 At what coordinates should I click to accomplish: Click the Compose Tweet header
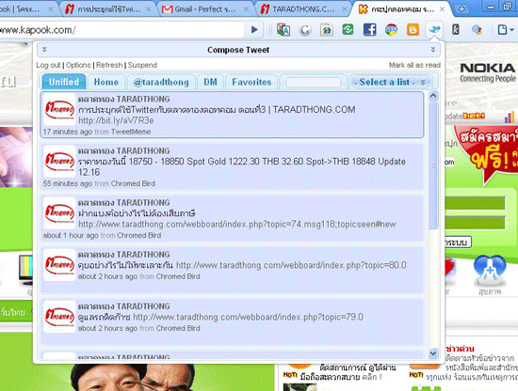238,50
